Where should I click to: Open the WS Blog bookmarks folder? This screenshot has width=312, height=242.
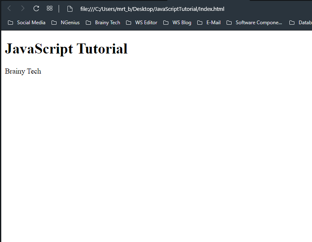tap(177, 23)
